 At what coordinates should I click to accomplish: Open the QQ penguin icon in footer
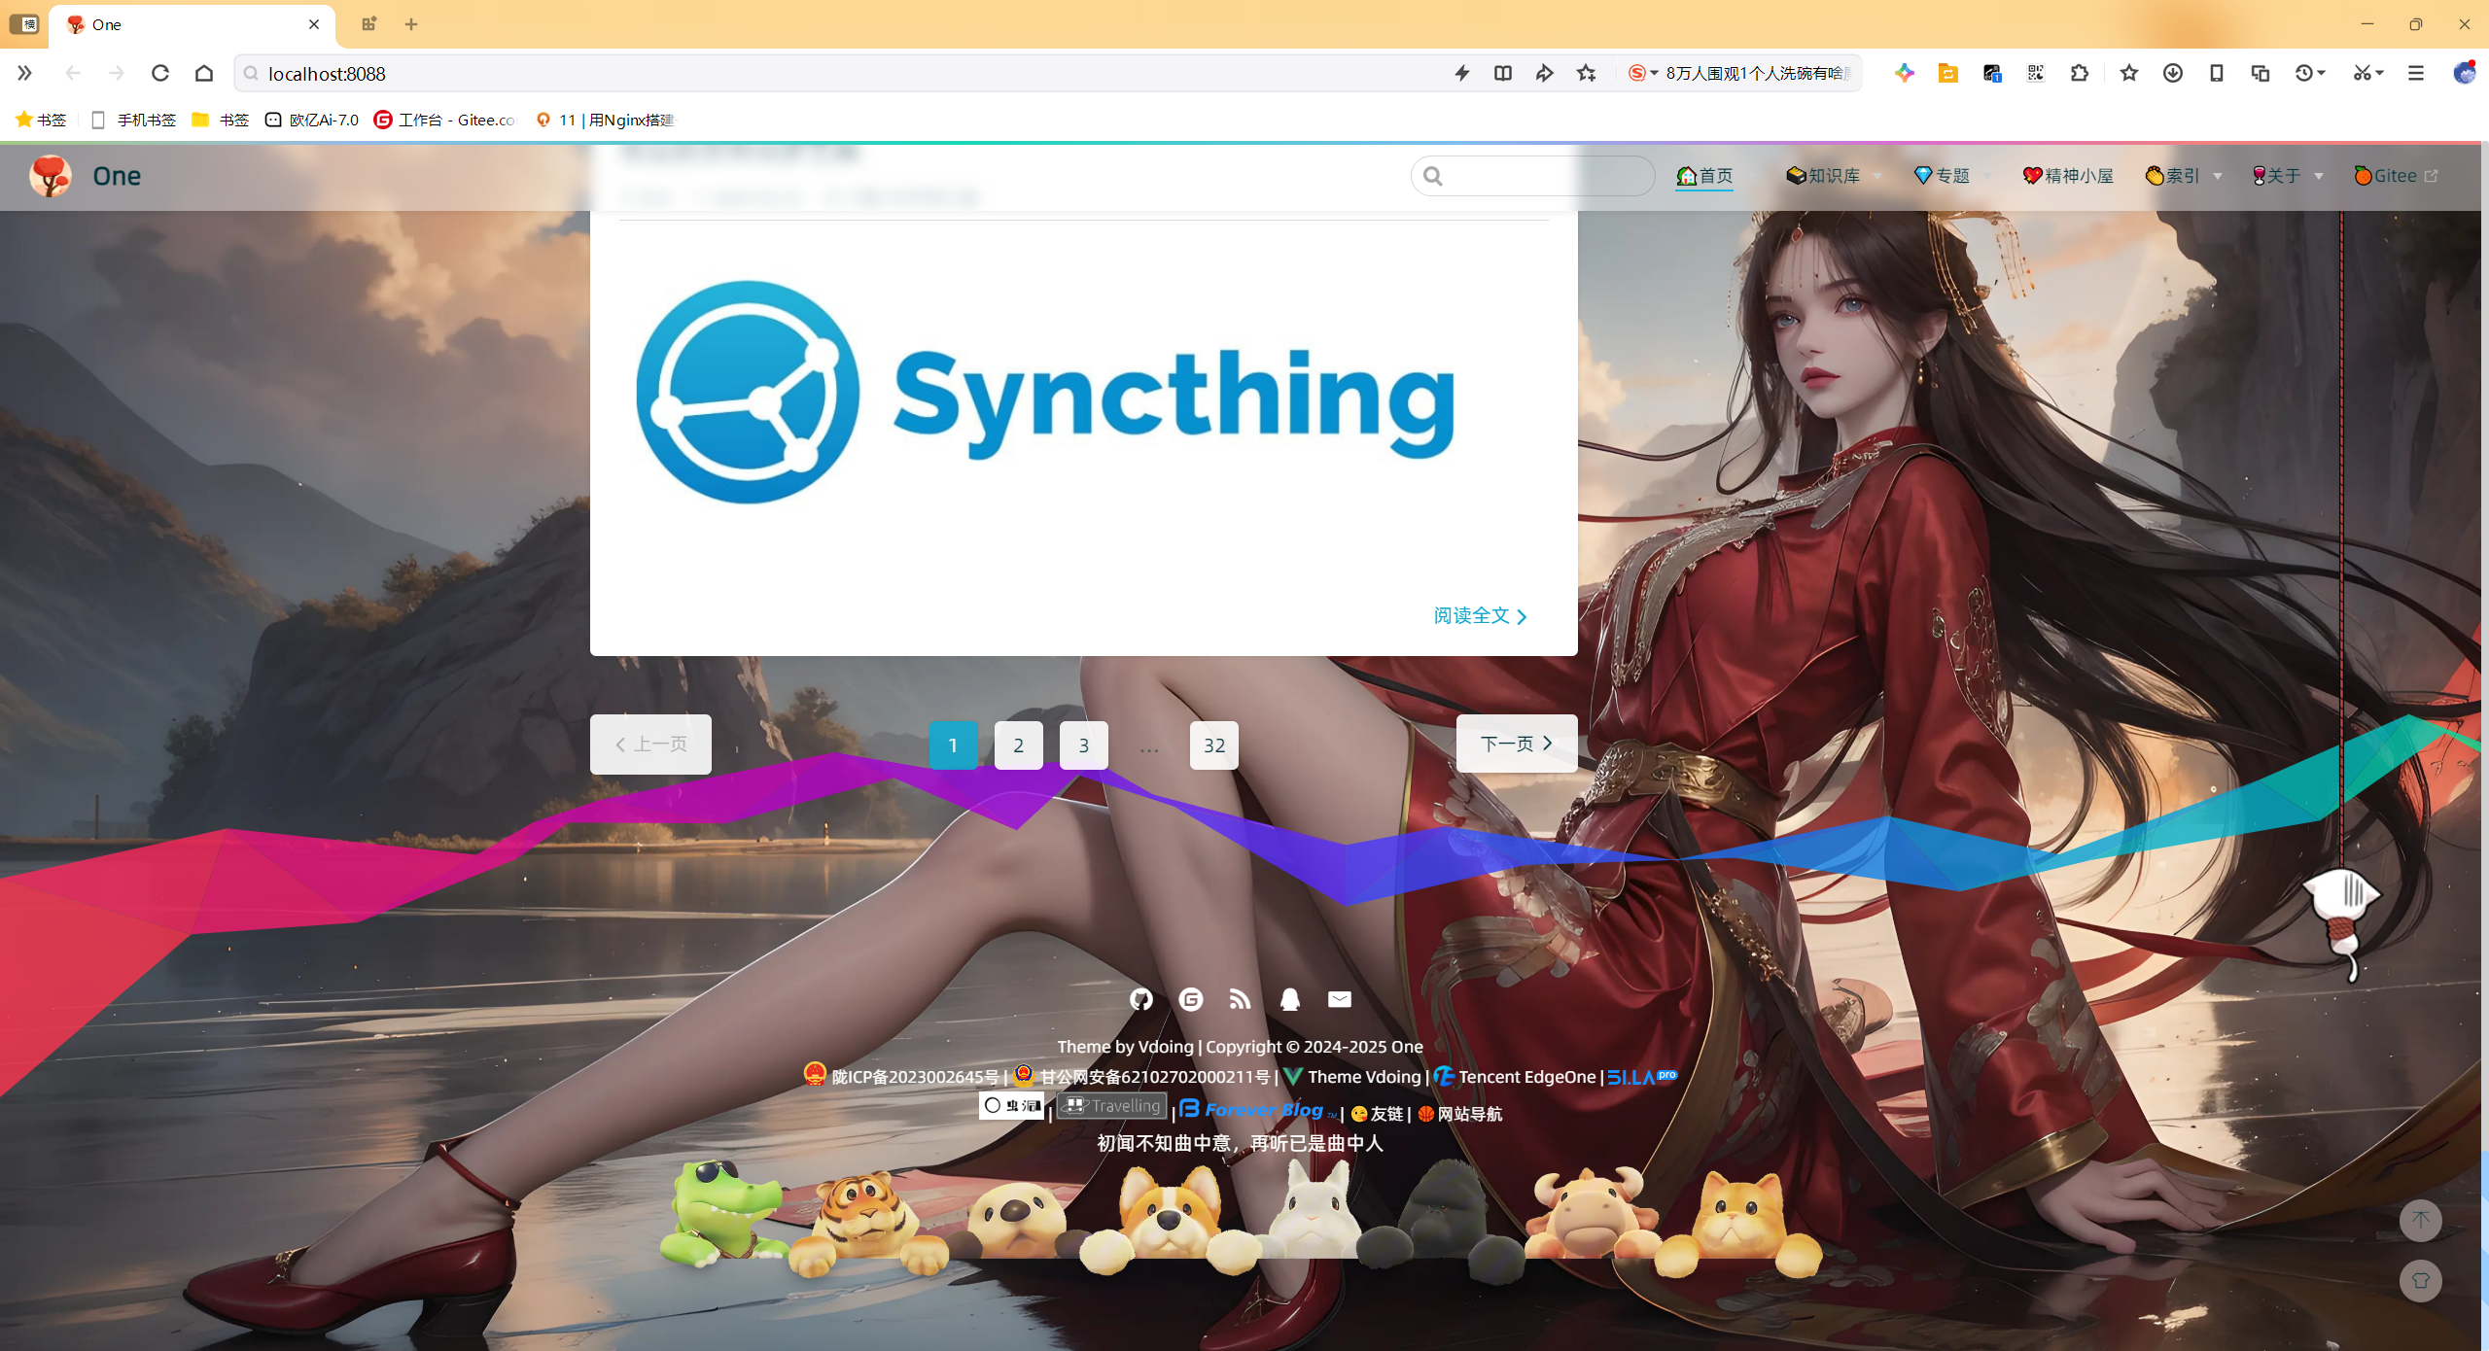point(1290,999)
